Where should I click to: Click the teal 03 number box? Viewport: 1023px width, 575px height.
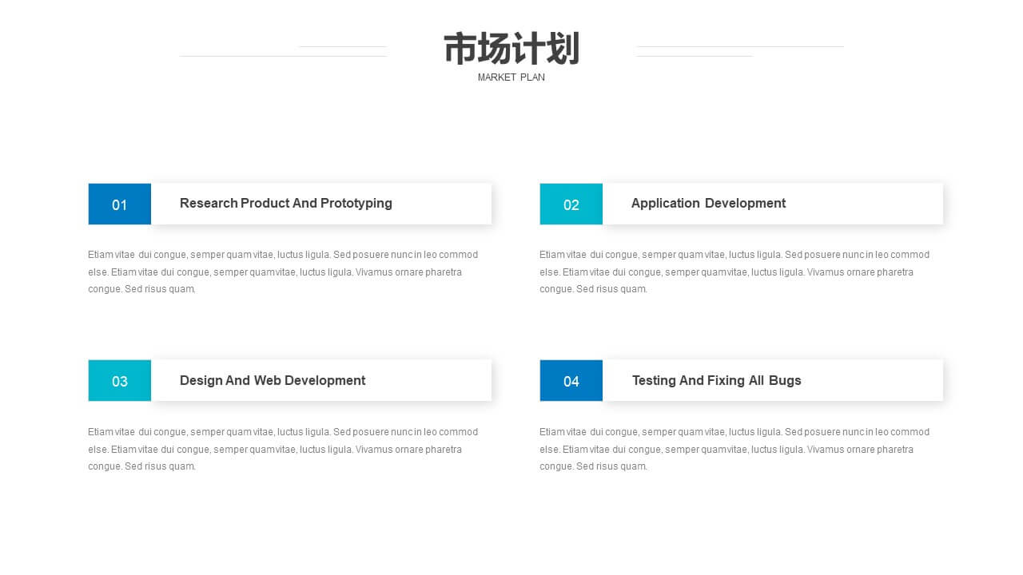click(120, 381)
